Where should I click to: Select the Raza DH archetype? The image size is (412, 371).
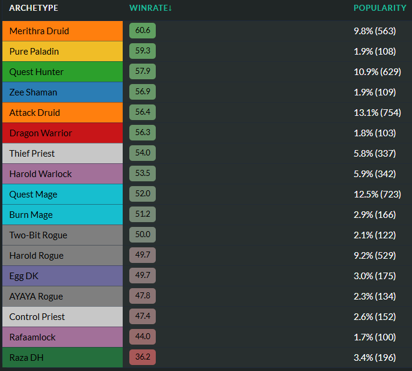pos(63,358)
